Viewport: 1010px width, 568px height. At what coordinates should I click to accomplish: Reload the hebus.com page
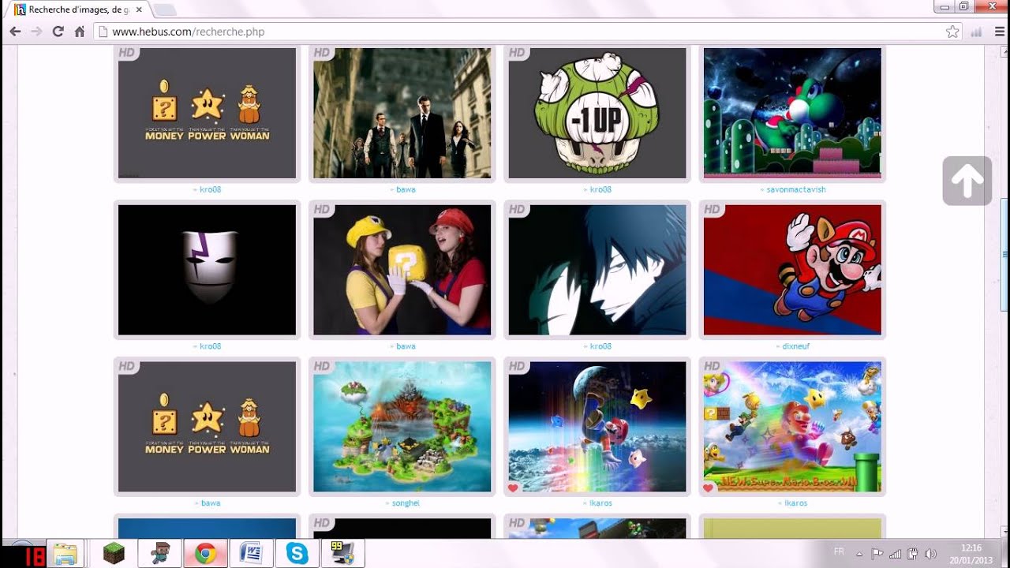(58, 32)
